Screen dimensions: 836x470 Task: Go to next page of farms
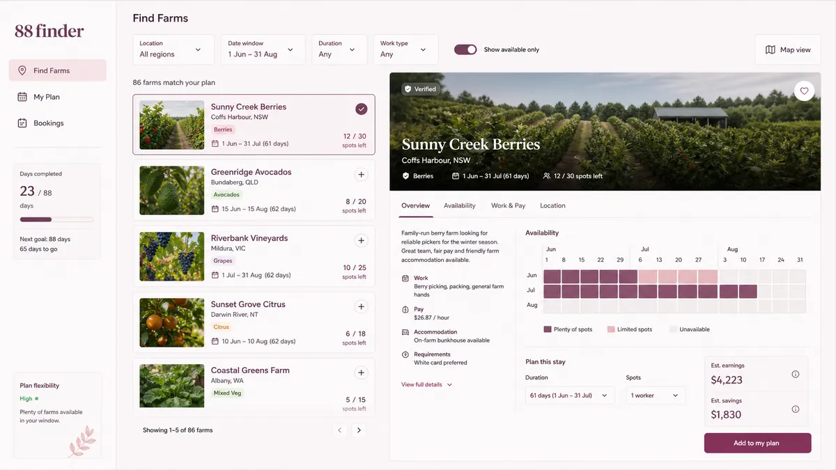click(359, 430)
